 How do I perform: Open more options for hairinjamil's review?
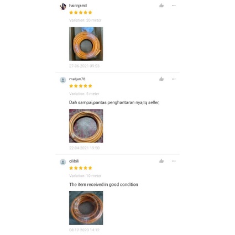[x=174, y=6]
